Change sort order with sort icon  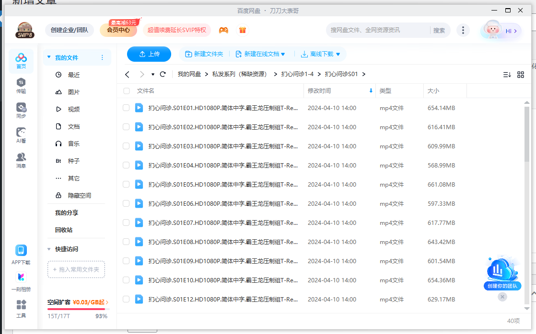tap(507, 74)
